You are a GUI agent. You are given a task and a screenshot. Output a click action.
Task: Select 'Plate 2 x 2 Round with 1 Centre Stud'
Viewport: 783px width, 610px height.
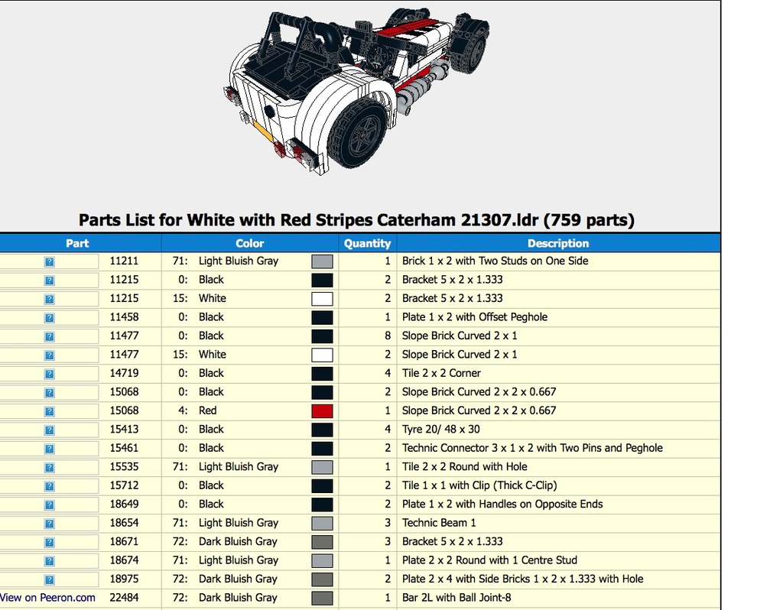click(x=489, y=560)
